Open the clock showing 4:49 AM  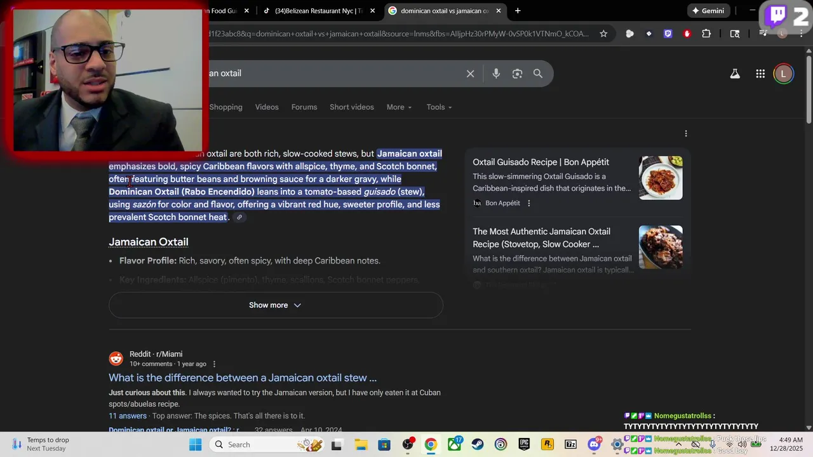click(x=788, y=444)
